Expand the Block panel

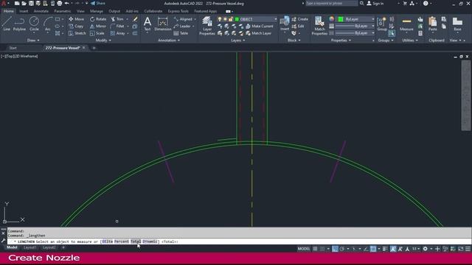pyautogui.click(x=294, y=40)
